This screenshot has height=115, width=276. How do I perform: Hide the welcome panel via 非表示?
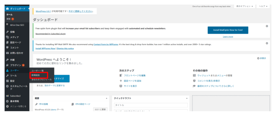262,58
